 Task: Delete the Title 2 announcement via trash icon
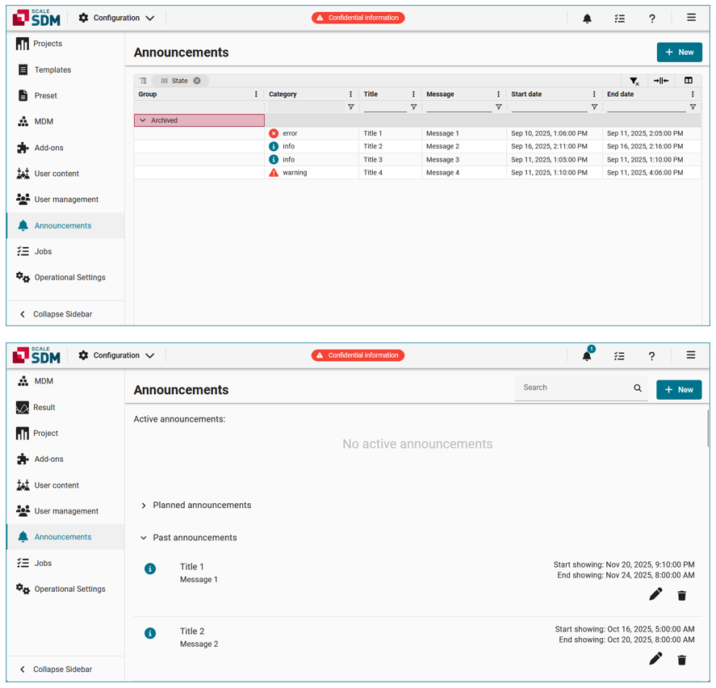(x=682, y=660)
